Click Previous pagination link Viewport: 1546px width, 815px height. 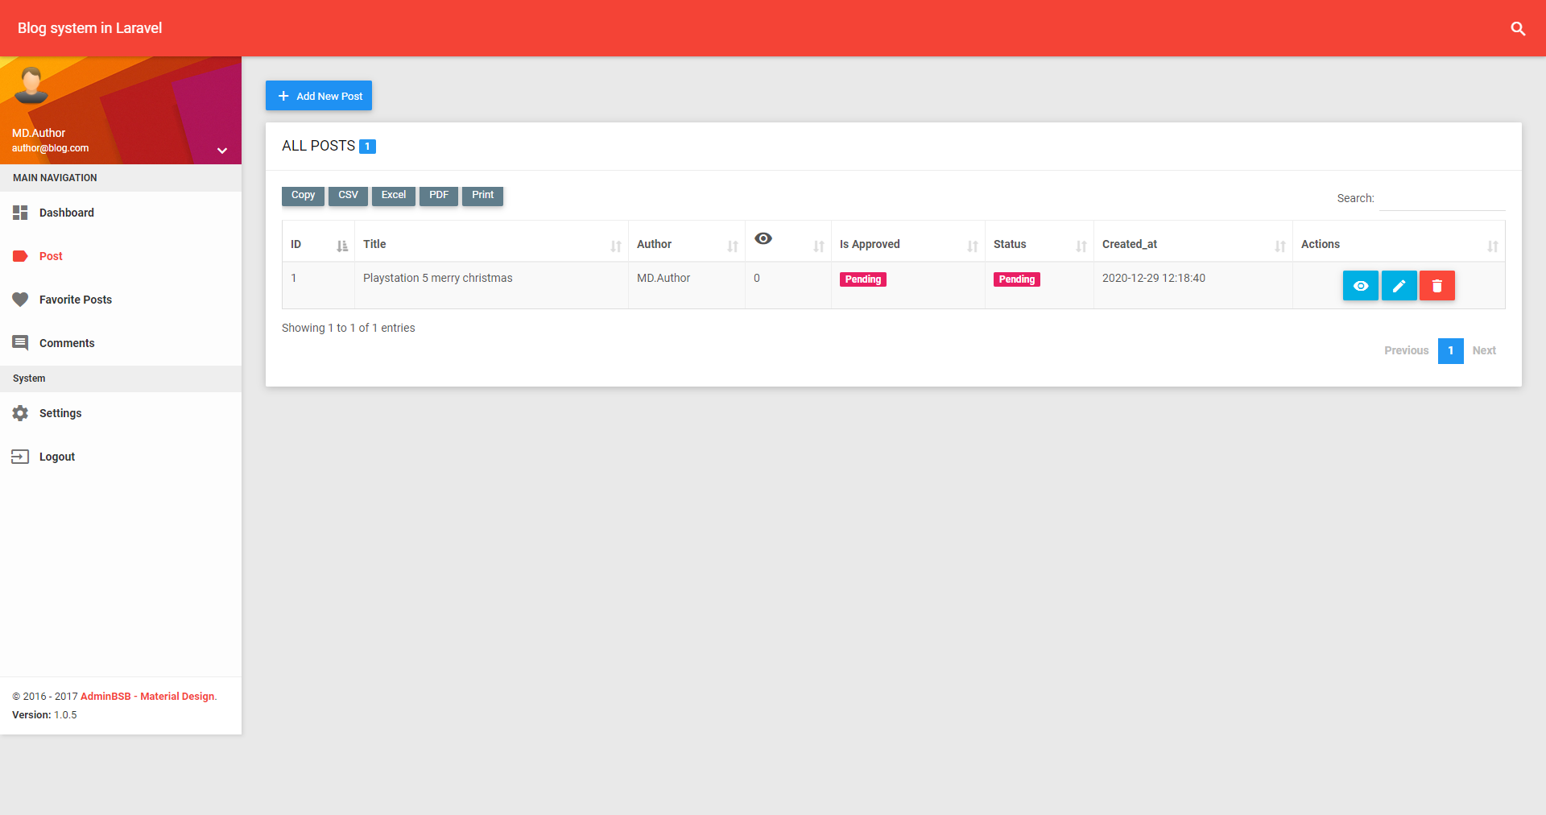click(1407, 350)
